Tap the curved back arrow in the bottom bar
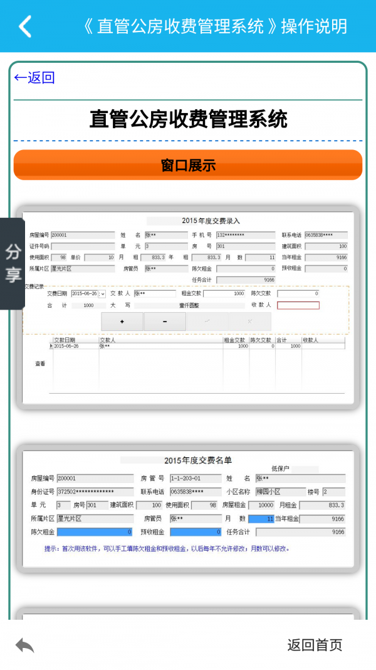 pos(24,645)
